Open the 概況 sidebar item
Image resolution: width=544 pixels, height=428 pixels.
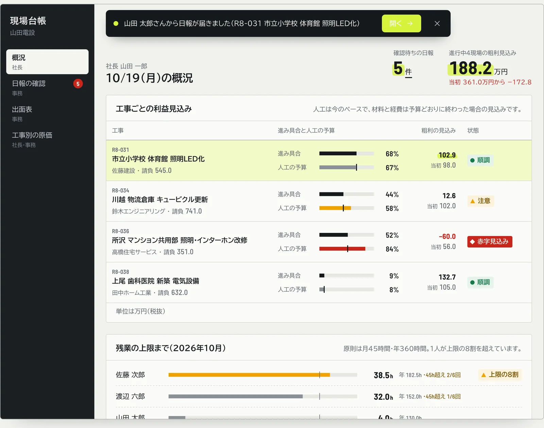[47, 62]
